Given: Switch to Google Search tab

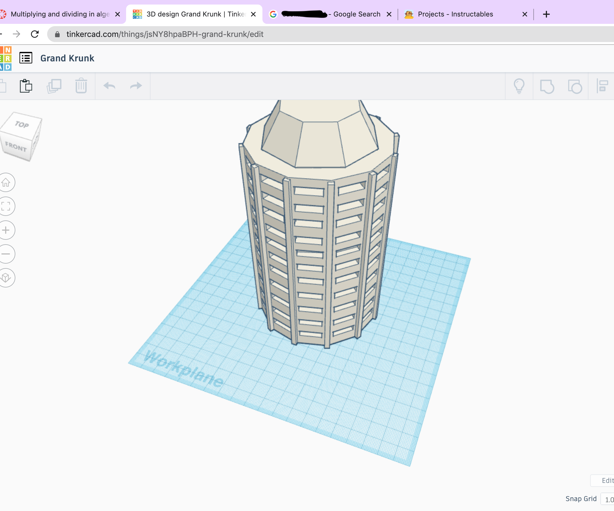Looking at the screenshot, I should click(356, 14).
